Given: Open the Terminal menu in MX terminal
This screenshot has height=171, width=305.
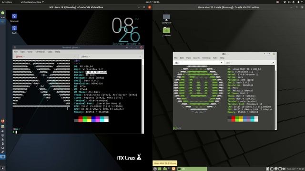Looking at the screenshot, I should click(40, 52).
